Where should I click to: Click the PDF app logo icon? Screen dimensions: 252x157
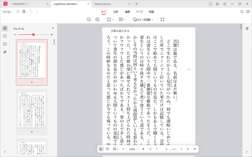coord(5,4)
